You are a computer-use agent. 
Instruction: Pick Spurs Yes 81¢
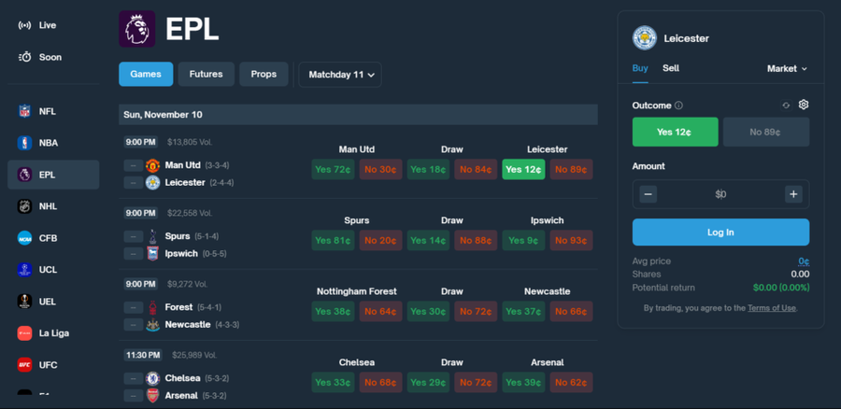click(x=333, y=240)
